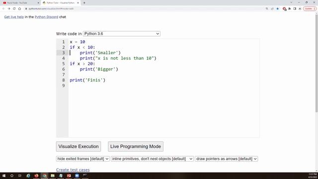Viewport: 318px width, 179px height.
Task: Click the print('Bigger') line
Action: pos(99,69)
